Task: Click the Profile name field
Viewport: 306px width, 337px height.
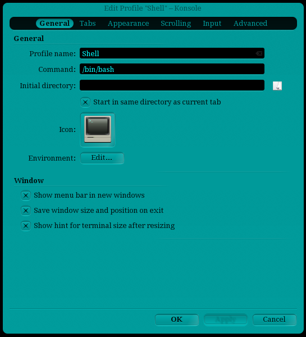Action: [x=172, y=53]
